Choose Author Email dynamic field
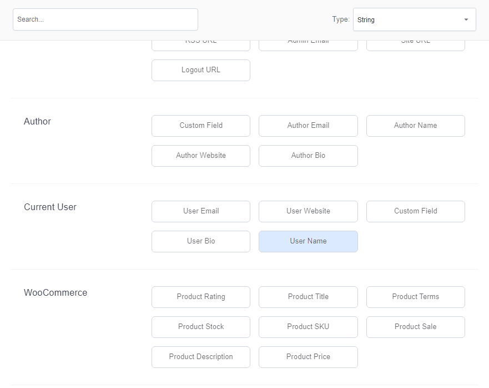 (x=308, y=126)
